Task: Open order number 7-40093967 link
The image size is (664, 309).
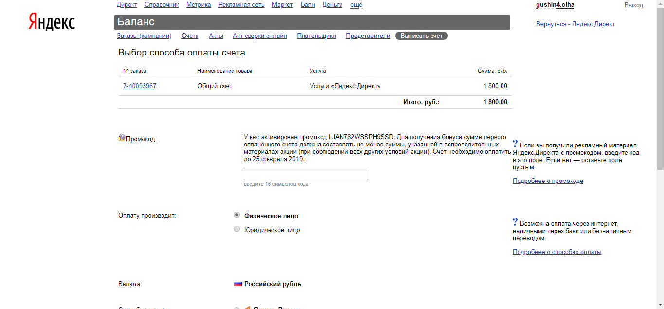Action: pyautogui.click(x=140, y=86)
